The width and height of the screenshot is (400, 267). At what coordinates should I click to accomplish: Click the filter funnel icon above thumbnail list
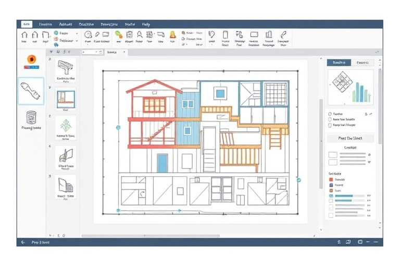click(x=51, y=52)
